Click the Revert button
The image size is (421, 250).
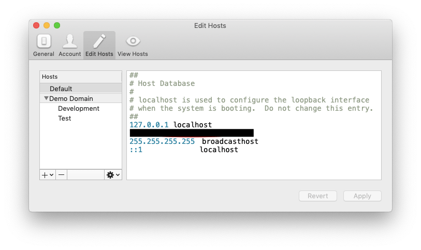pyautogui.click(x=318, y=196)
